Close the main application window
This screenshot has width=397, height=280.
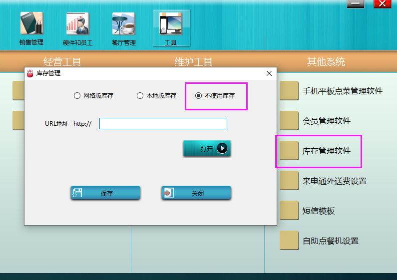click(383, 3)
